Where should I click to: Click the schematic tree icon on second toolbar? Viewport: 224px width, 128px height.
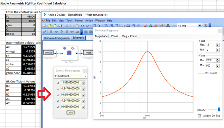point(44,32)
